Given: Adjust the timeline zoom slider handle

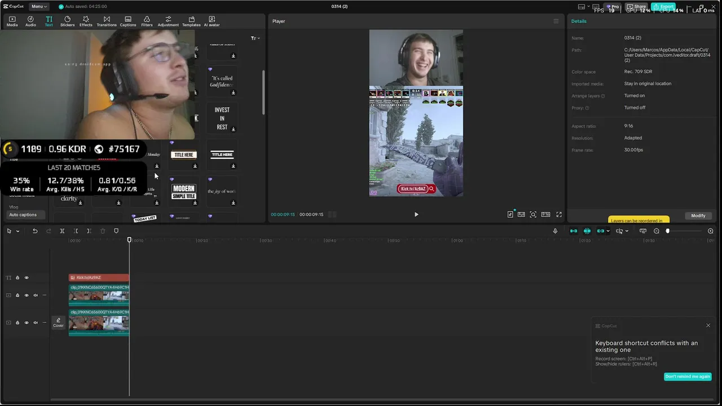Looking at the screenshot, I should tap(668, 231).
